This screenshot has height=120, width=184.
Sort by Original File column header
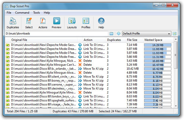pyautogui.click(x=44, y=40)
